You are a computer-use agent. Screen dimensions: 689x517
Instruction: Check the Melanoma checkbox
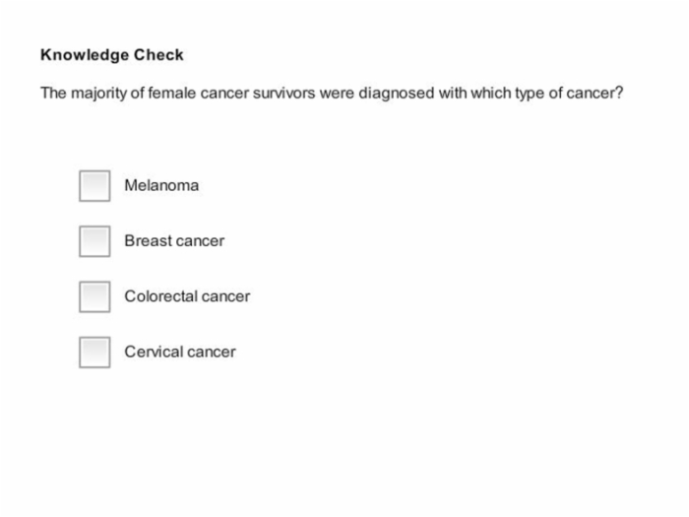click(94, 186)
